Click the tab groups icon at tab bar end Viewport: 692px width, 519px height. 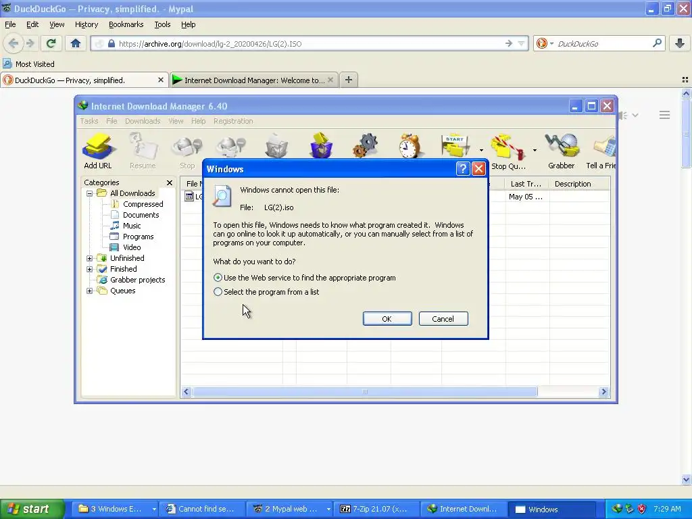(685, 80)
